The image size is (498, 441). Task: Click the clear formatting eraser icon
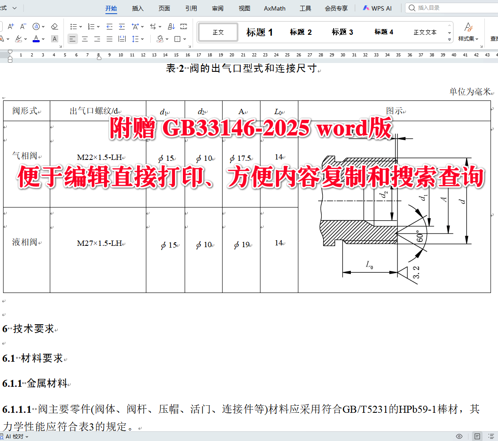[x=54, y=26]
